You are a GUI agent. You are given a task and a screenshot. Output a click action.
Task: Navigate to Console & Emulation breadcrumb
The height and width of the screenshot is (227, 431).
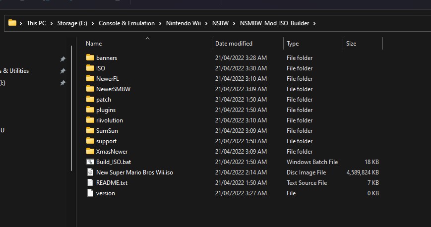[126, 23]
